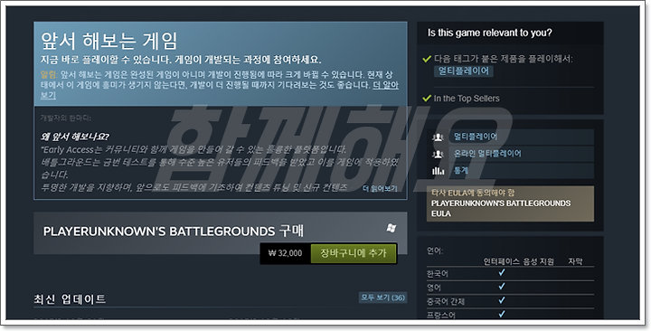Image resolution: width=651 pixels, height=331 pixels.
Task: Click the 앞서 해보는 게임 heading
Action: [x=109, y=41]
